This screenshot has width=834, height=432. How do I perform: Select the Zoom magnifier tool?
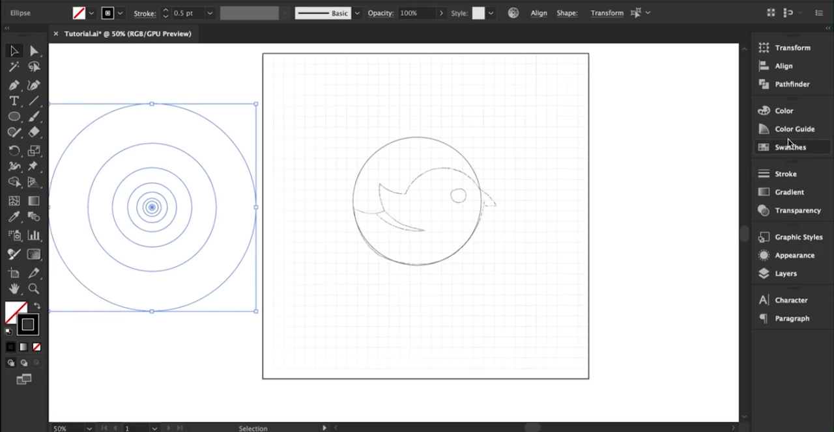pos(34,289)
